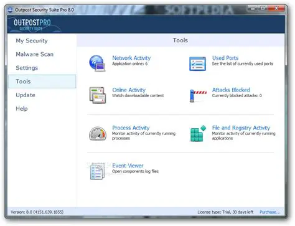The width and height of the screenshot is (295, 226).
Task: Click the Purchase... link in status bar
Action: click(x=270, y=212)
